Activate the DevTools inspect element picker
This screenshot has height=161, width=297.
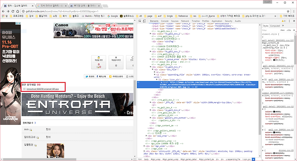pos(140,21)
